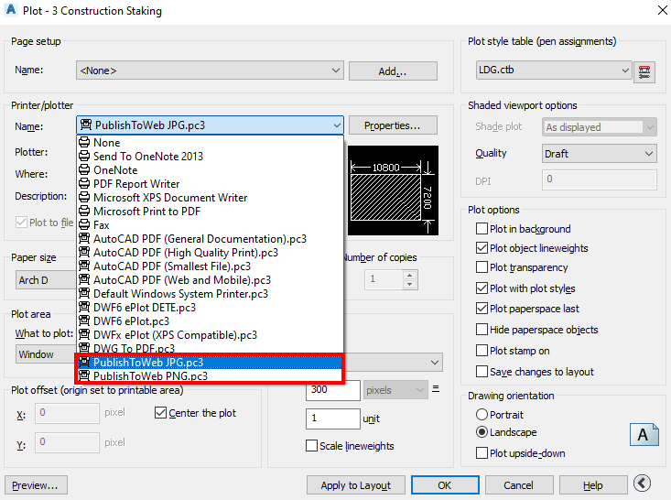
Task: Enable Hide paperspace objects checkbox
Action: [482, 329]
